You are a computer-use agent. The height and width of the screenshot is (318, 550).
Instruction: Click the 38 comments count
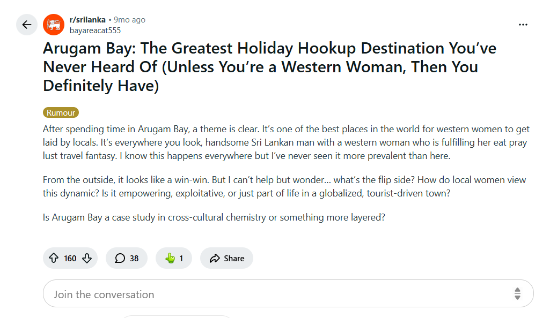coord(134,258)
